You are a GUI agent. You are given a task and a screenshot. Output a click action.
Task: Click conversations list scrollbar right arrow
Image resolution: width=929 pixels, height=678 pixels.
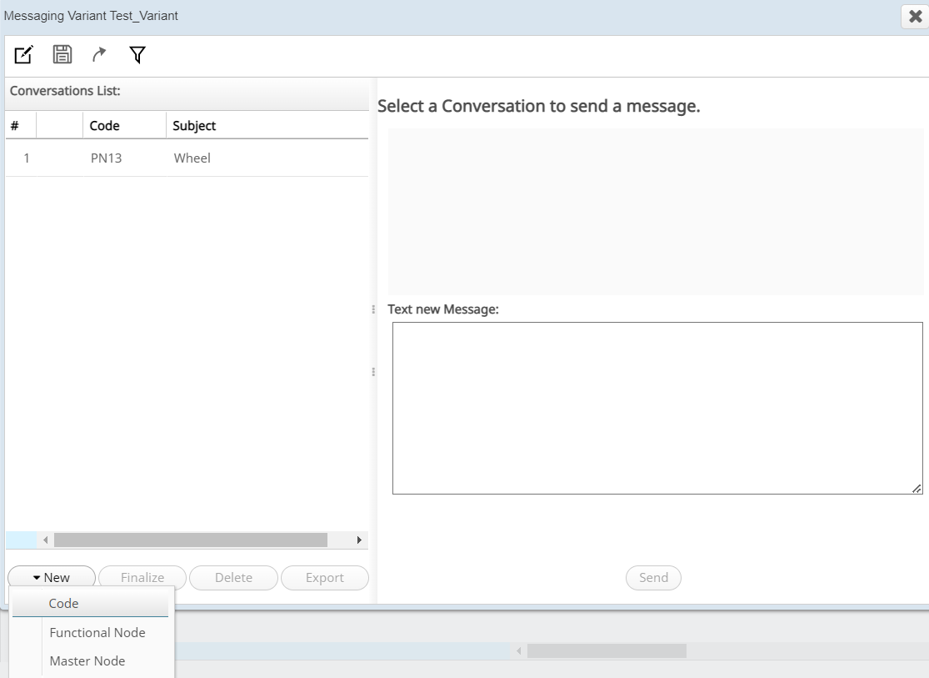click(x=359, y=540)
